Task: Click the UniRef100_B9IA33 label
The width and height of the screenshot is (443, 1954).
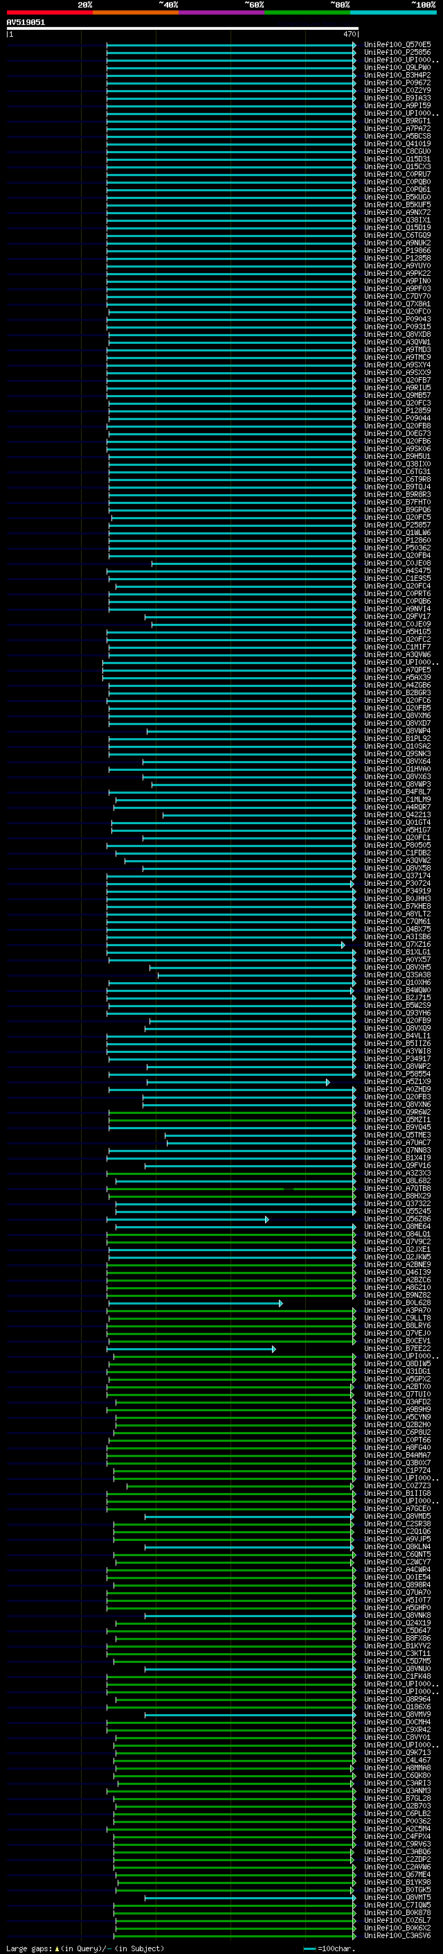Action: pyautogui.click(x=397, y=98)
